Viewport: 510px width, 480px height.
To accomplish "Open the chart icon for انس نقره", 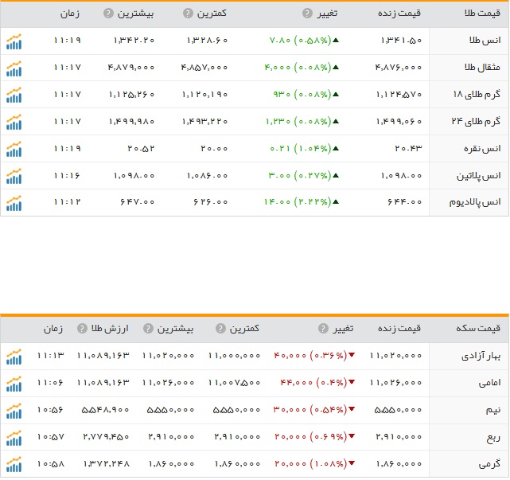I will pos(14,149).
